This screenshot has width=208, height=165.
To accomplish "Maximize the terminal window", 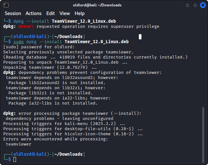I will click(x=195, y=5).
